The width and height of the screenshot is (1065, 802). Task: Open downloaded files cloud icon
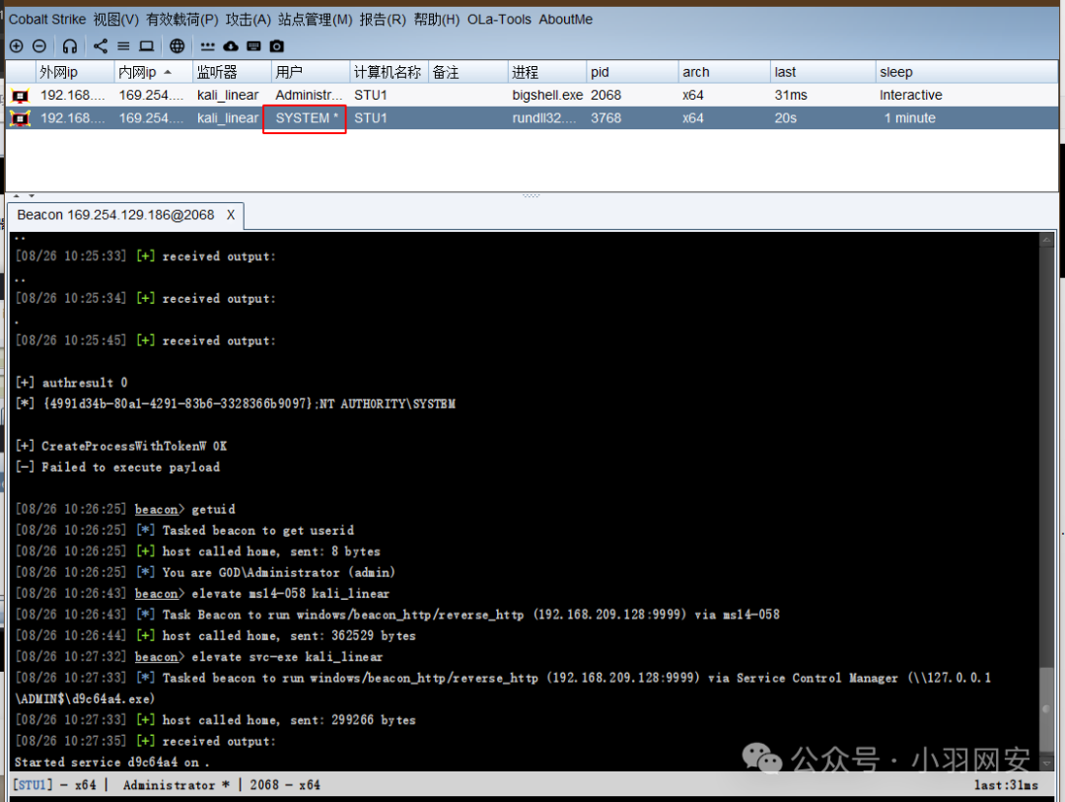(x=231, y=46)
